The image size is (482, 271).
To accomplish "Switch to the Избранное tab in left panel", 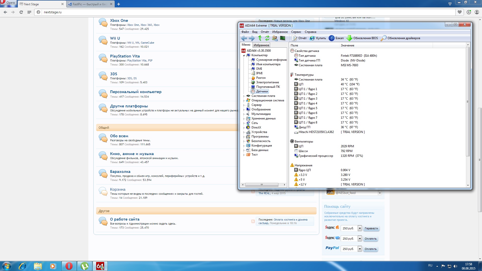I will [x=261, y=45].
